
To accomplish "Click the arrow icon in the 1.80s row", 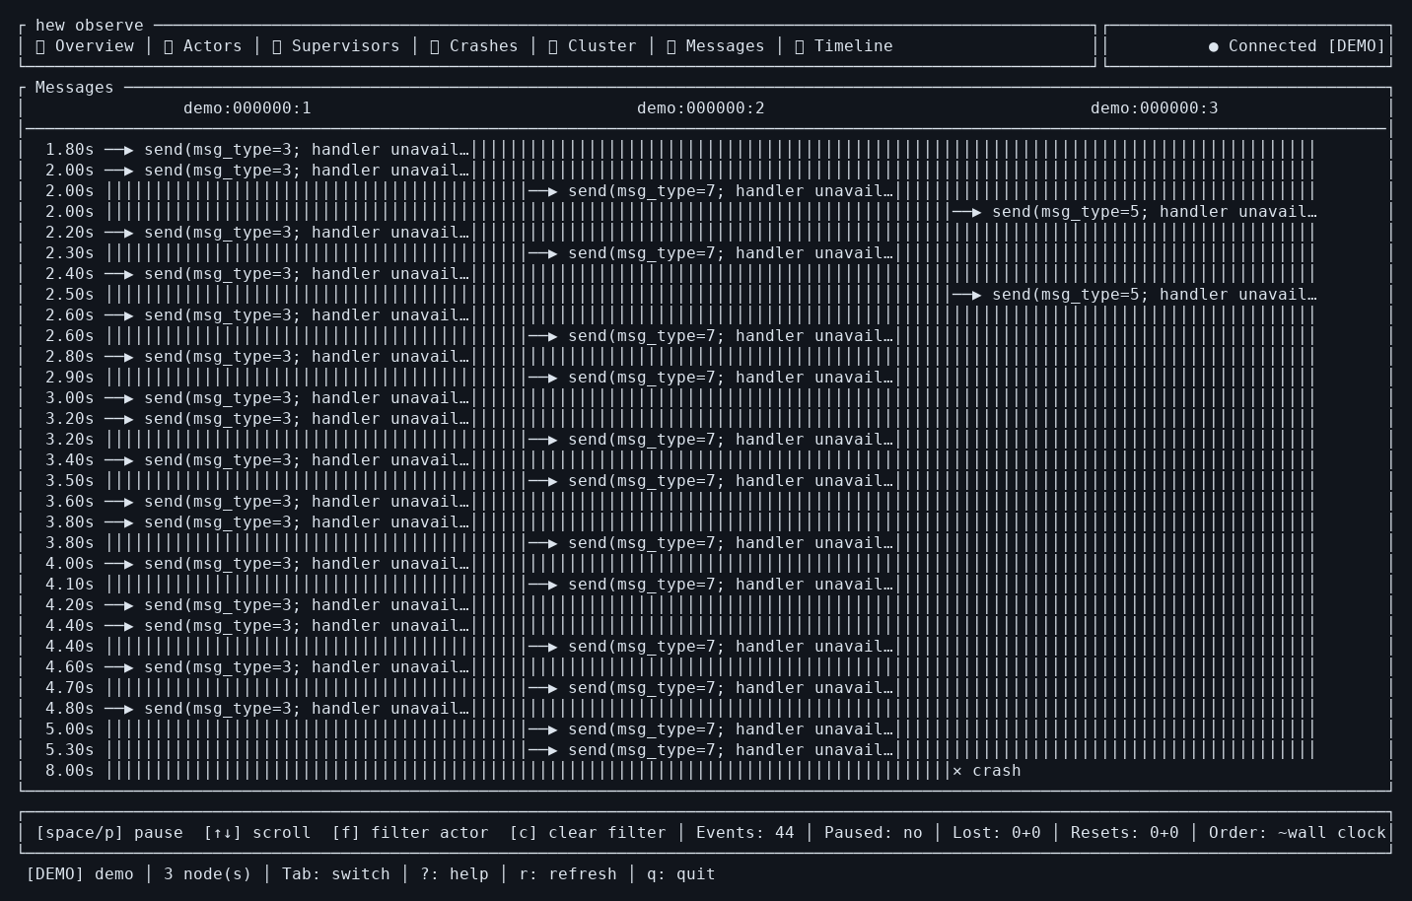I will coord(119,150).
